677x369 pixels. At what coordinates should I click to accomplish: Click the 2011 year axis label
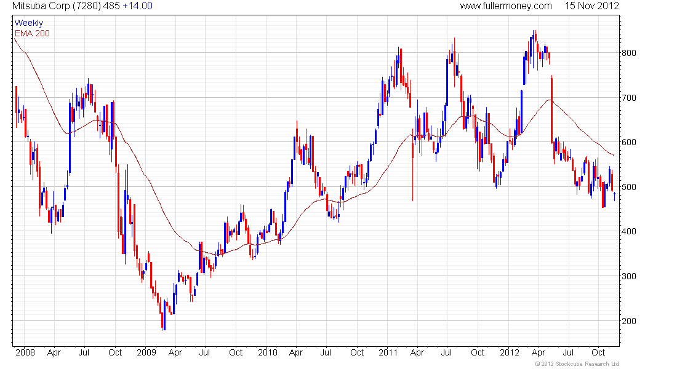pyautogui.click(x=388, y=352)
